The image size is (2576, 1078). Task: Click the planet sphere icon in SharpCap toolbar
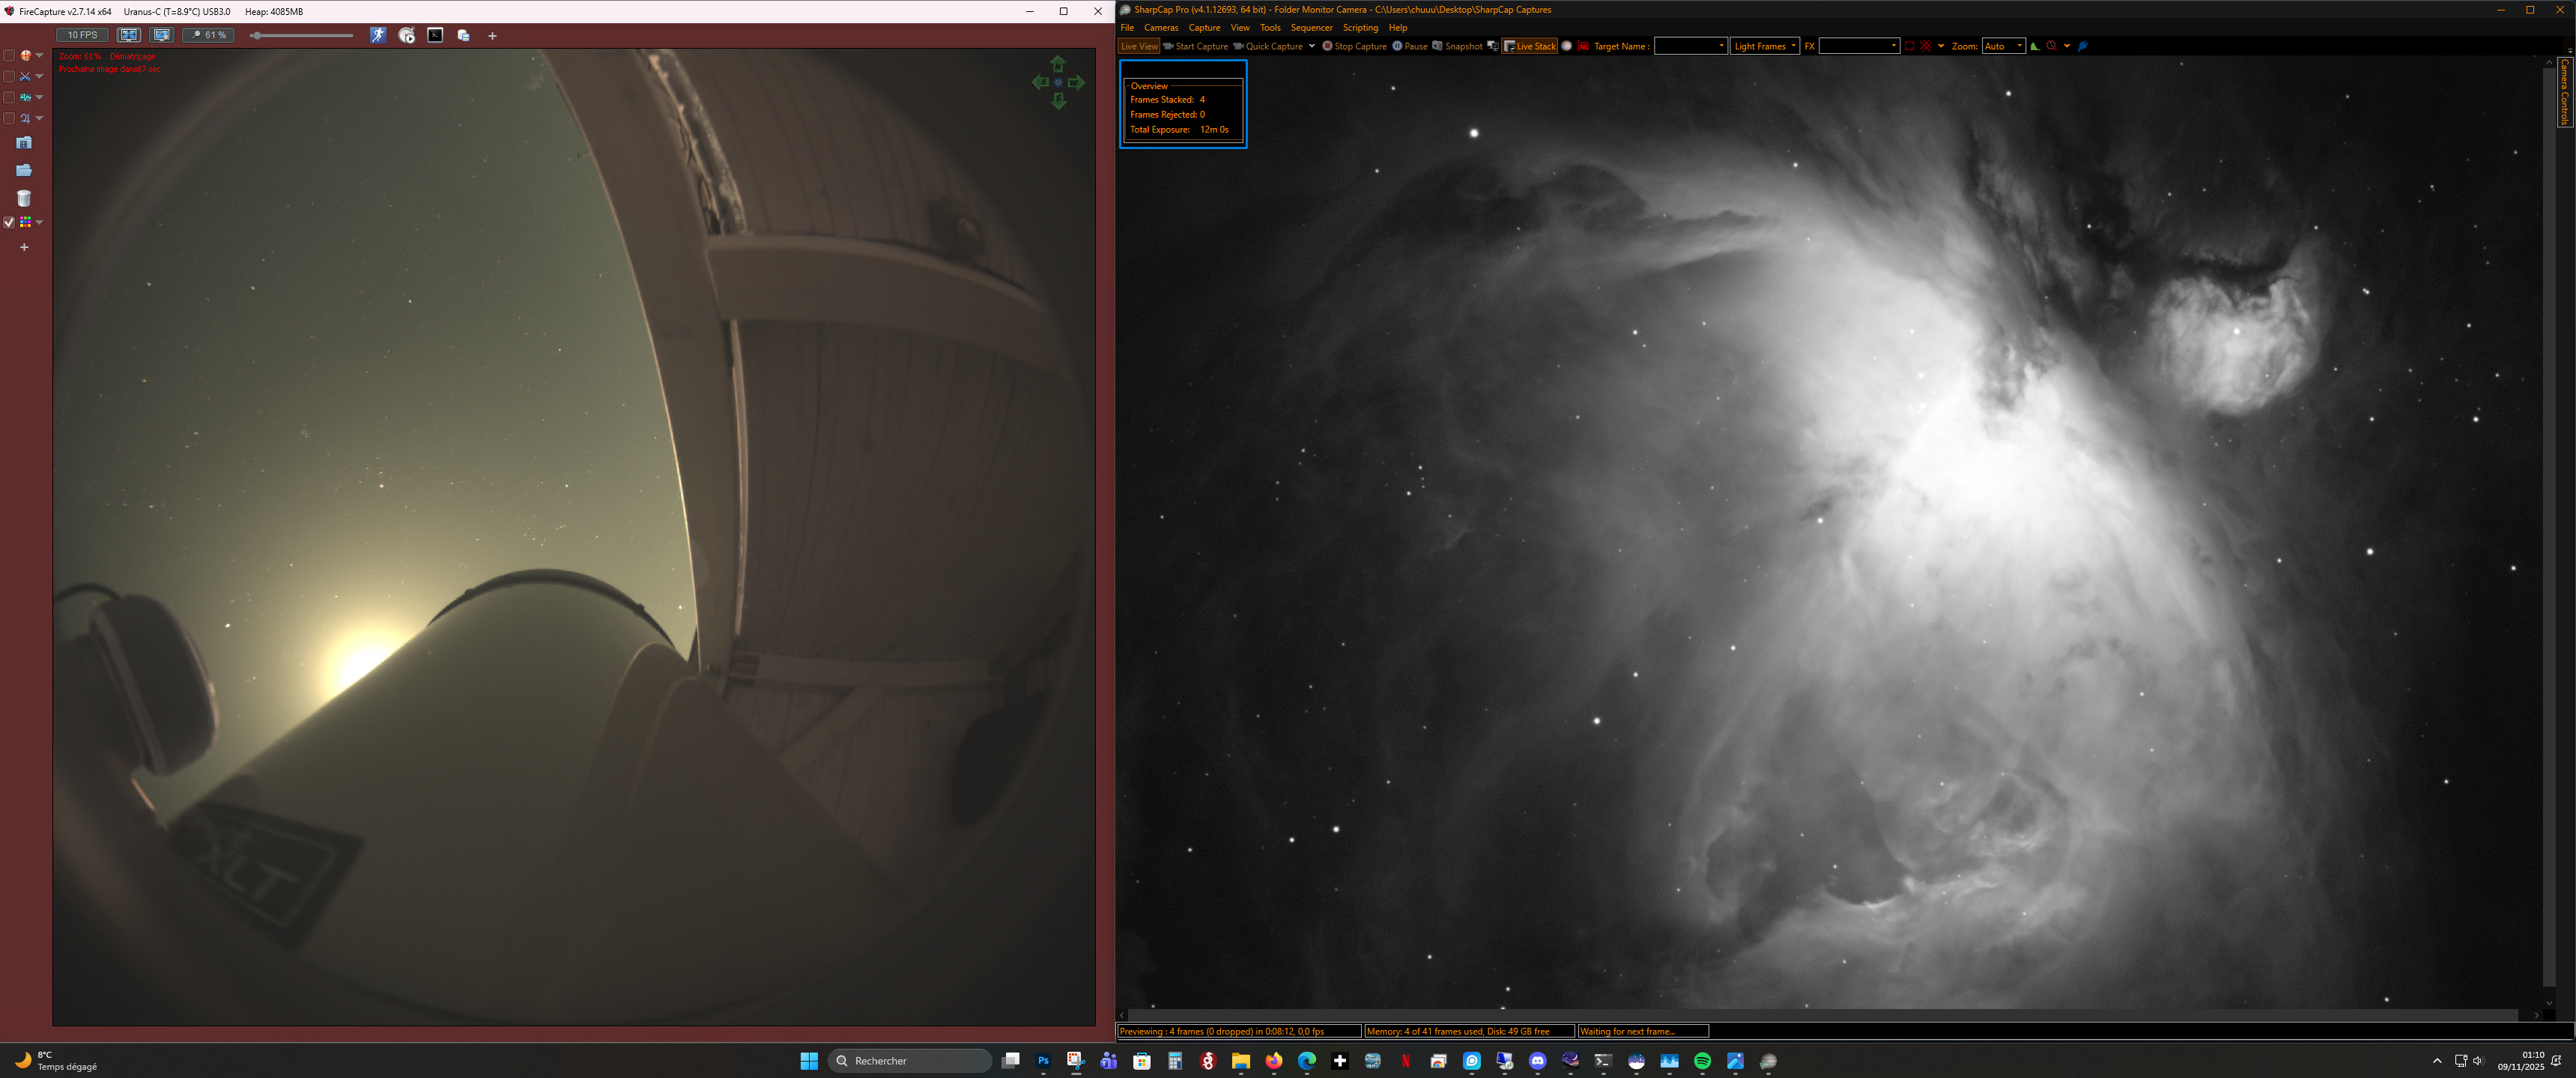click(x=1567, y=46)
